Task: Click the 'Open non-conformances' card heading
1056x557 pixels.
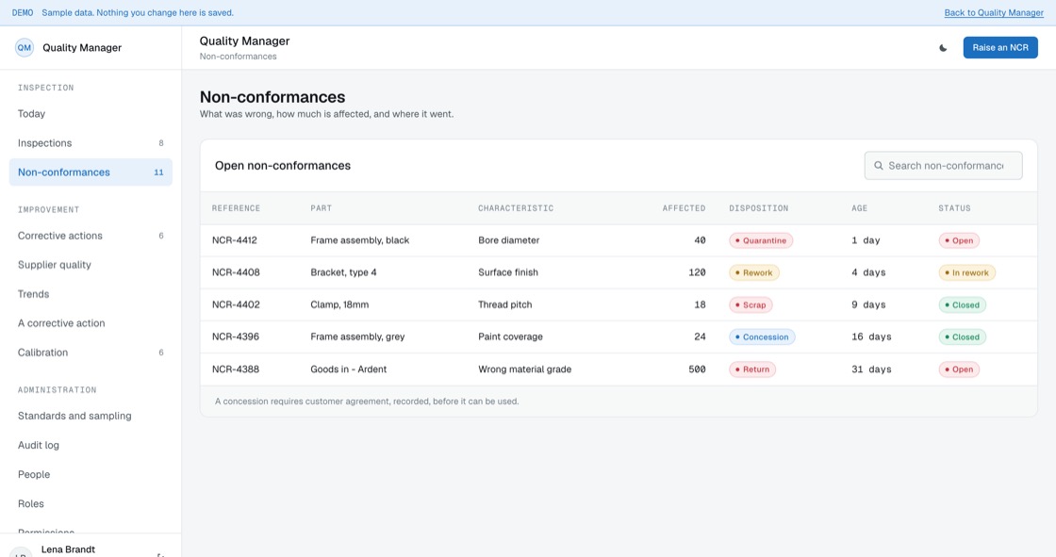Action: pyautogui.click(x=283, y=166)
